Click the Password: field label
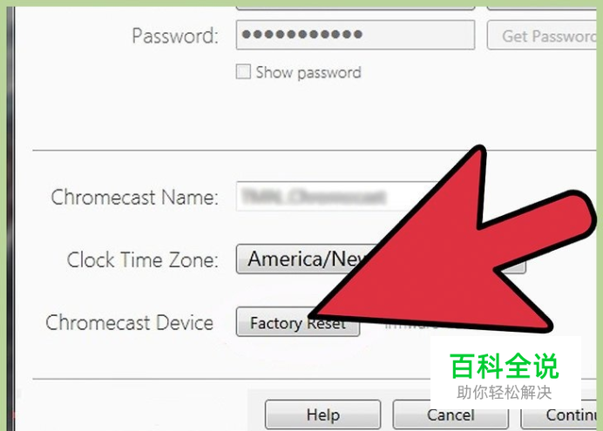The width and height of the screenshot is (603, 431). [175, 36]
